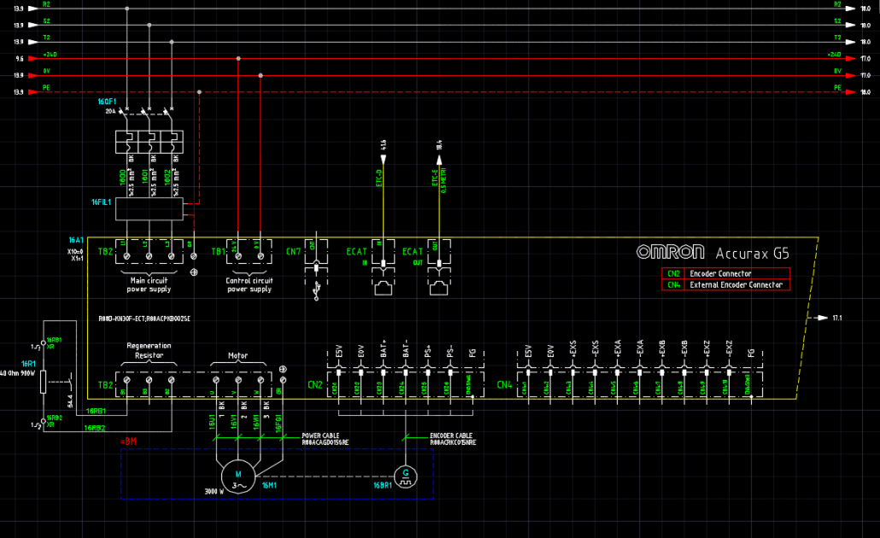Click the ECAT OUT RJ45 port symbol
This screenshot has width=880, height=538.
tap(441, 285)
